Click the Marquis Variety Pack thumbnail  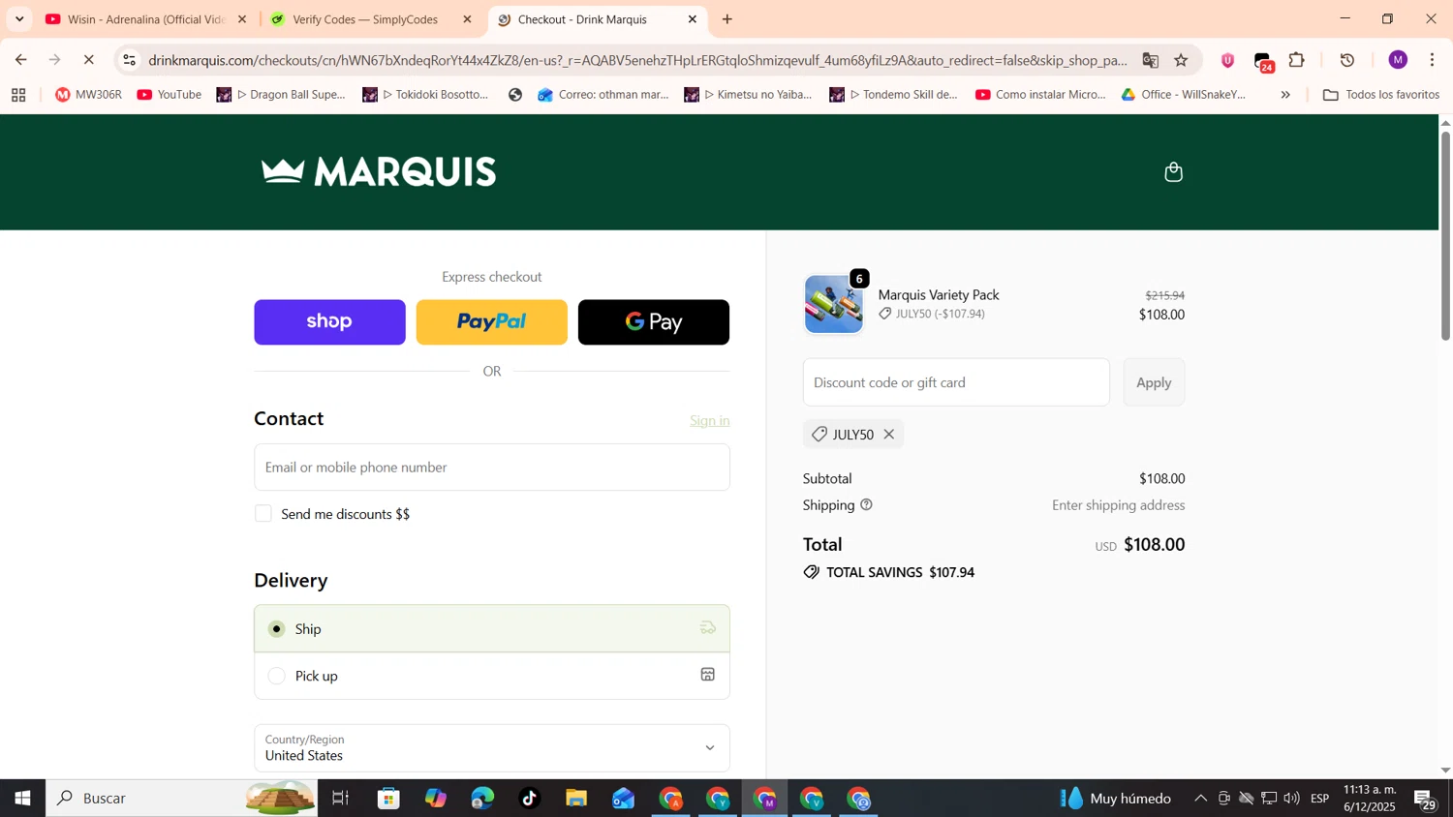(x=833, y=304)
